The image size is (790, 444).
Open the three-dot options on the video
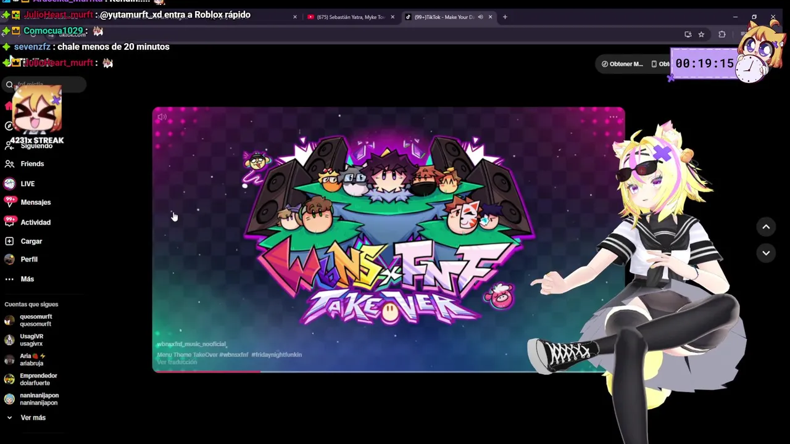coord(613,117)
